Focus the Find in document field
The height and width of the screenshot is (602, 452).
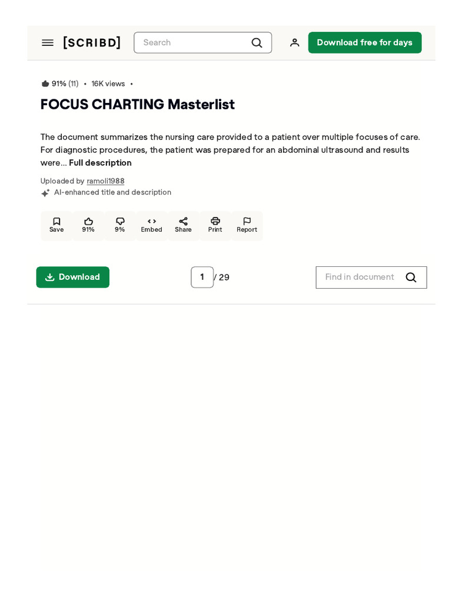coord(360,277)
